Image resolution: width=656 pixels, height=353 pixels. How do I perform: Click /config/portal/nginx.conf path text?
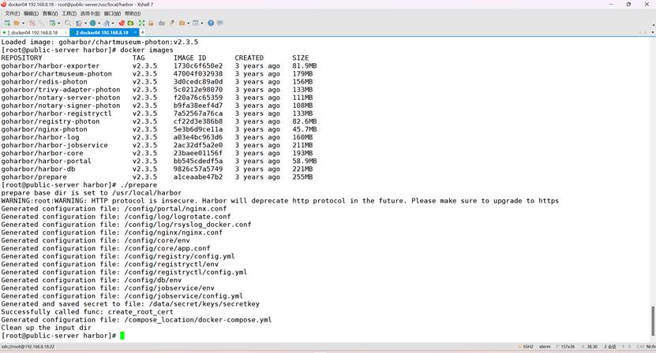click(175, 209)
